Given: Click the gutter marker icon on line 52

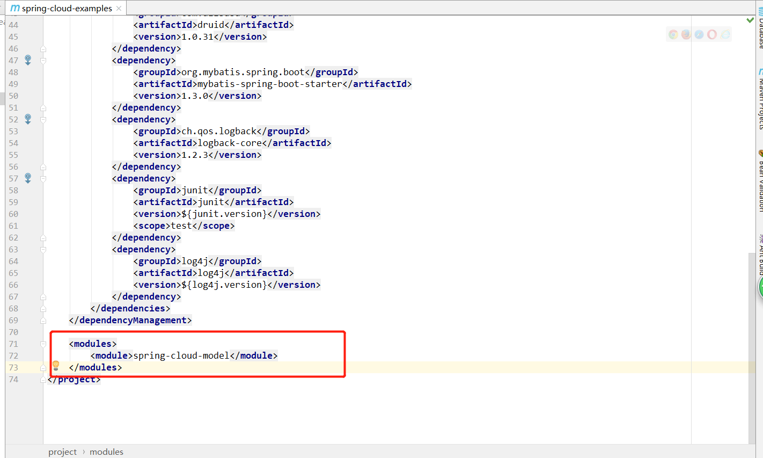Looking at the screenshot, I should (28, 119).
